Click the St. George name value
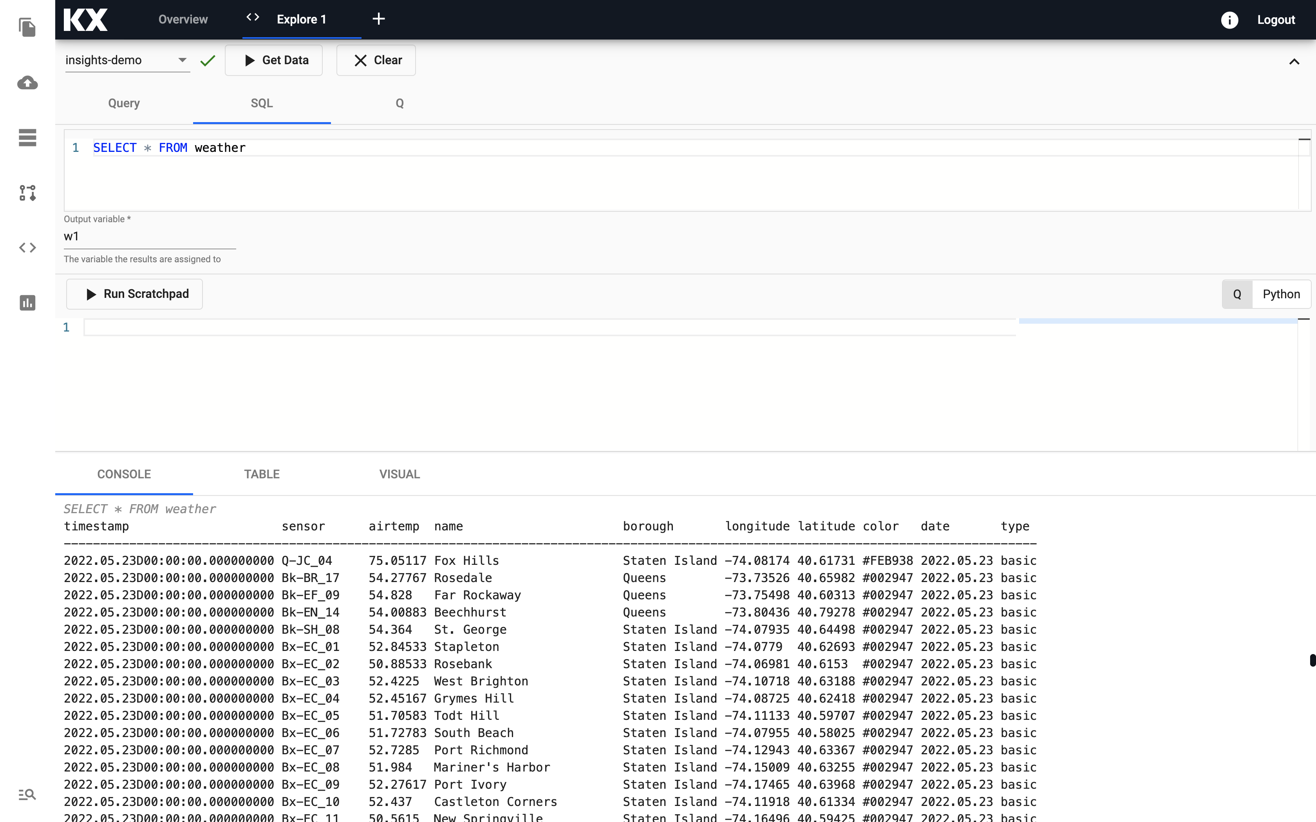 pyautogui.click(x=470, y=629)
